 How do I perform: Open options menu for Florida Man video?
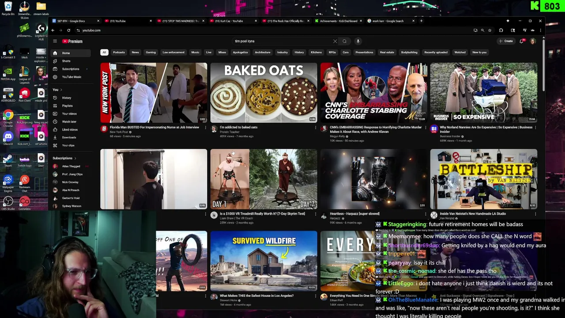205,127
